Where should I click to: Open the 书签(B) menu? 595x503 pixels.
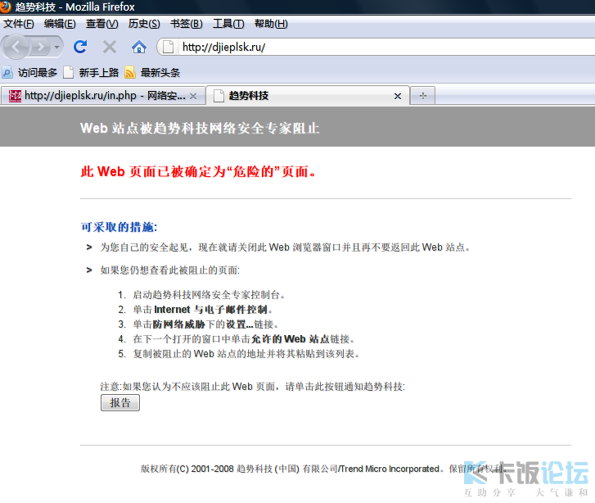click(x=187, y=24)
